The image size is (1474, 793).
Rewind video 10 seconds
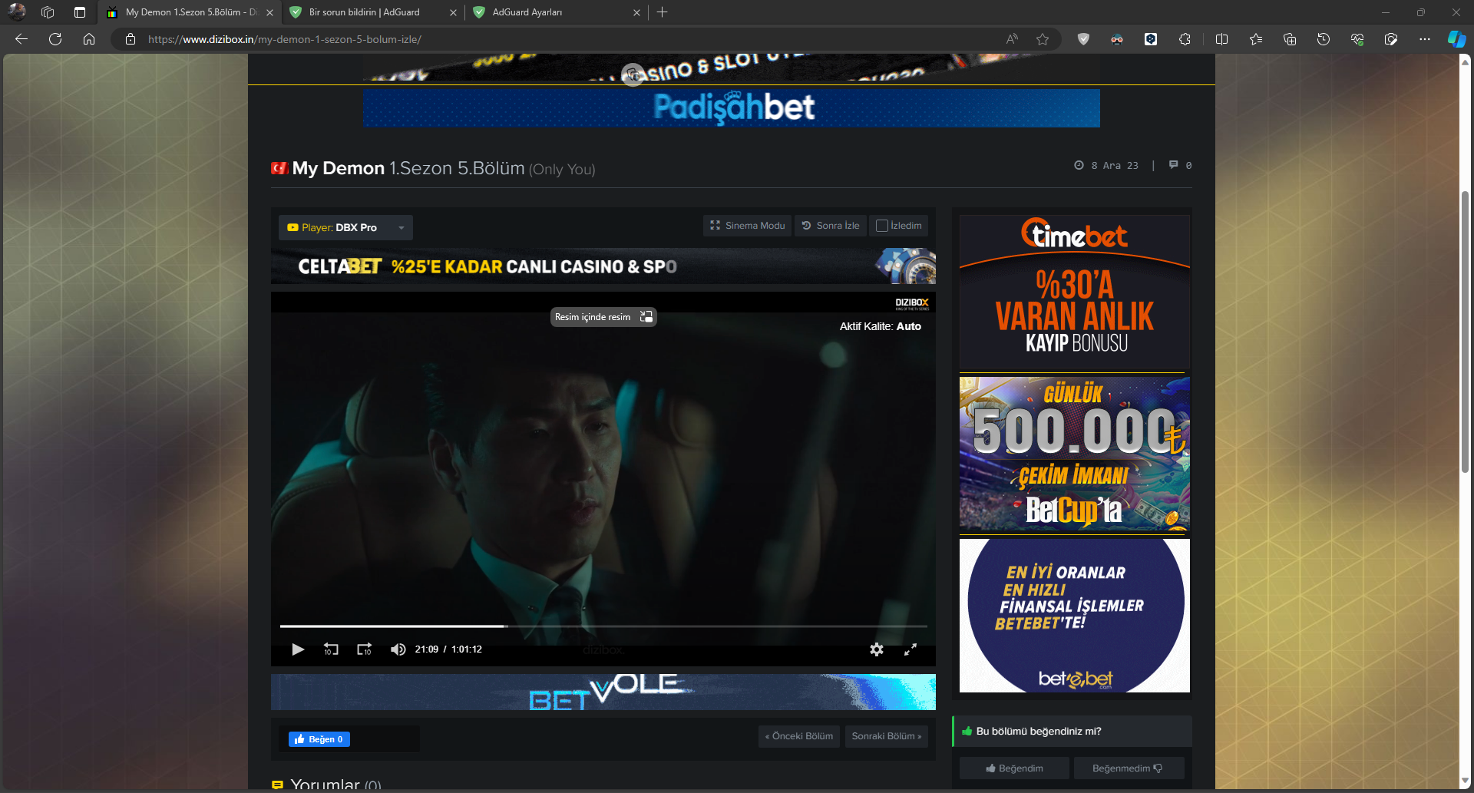tap(331, 649)
